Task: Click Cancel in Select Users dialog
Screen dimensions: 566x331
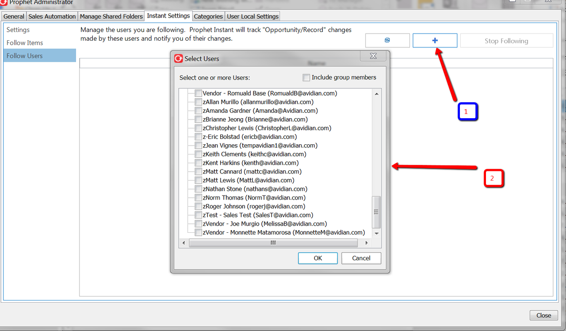Action: [x=361, y=258]
